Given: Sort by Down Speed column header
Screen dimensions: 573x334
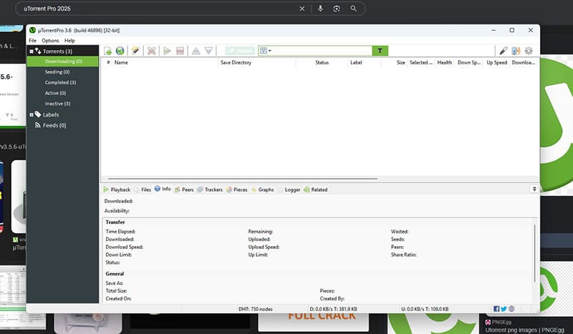Looking at the screenshot, I should (x=469, y=62).
